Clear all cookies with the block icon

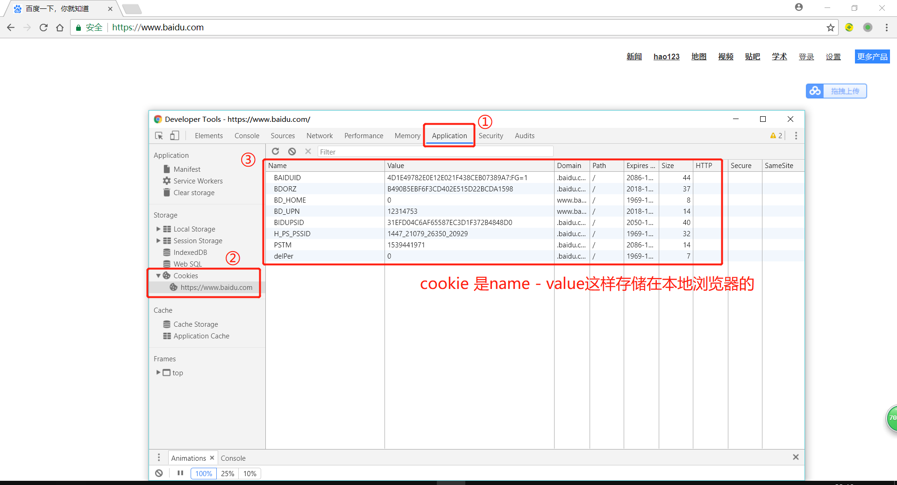pos(292,151)
